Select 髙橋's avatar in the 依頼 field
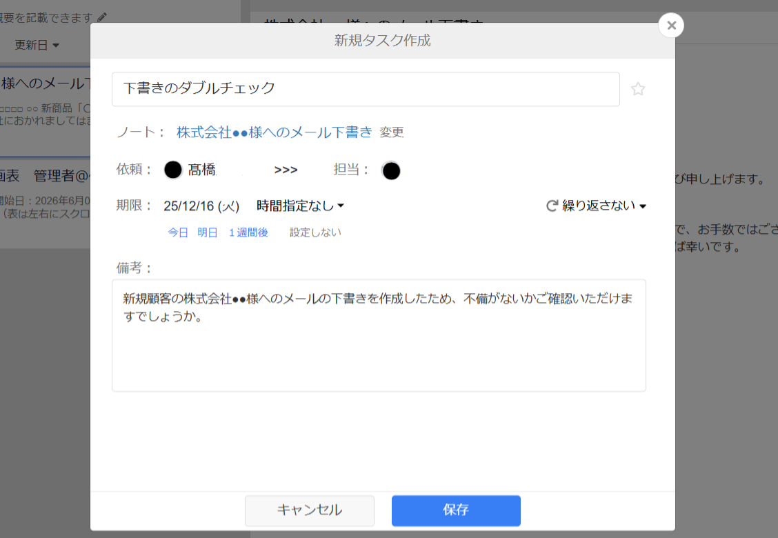778x538 pixels. pos(173,169)
